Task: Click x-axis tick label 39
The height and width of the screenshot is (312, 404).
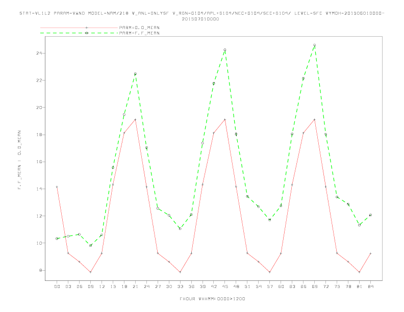Action: point(203,287)
